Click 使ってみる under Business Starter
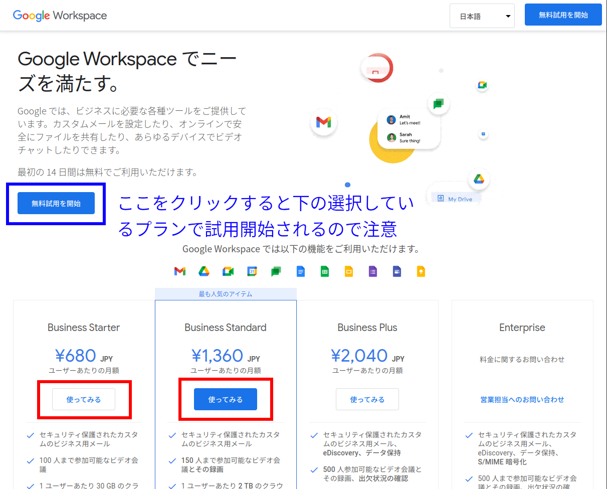The height and width of the screenshot is (489, 607). pos(84,399)
